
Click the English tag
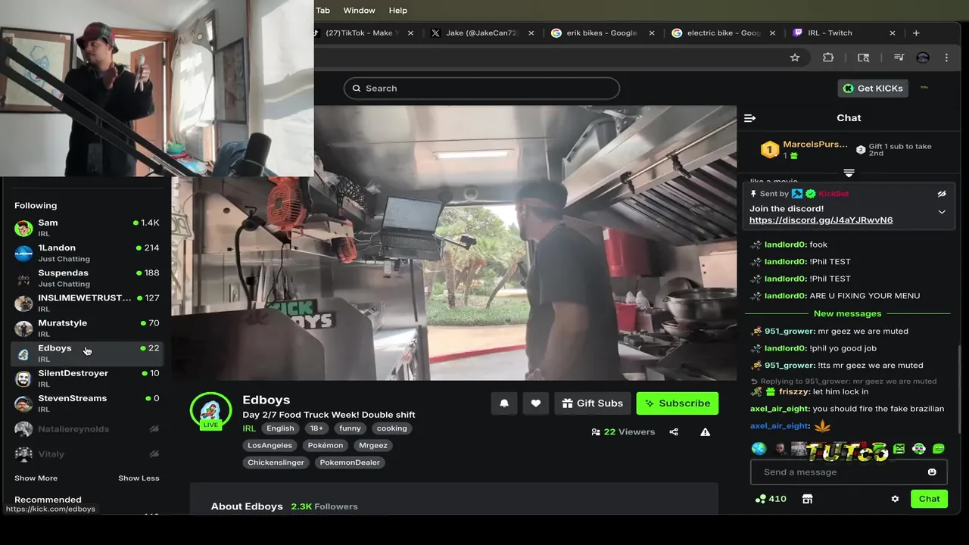coord(280,428)
